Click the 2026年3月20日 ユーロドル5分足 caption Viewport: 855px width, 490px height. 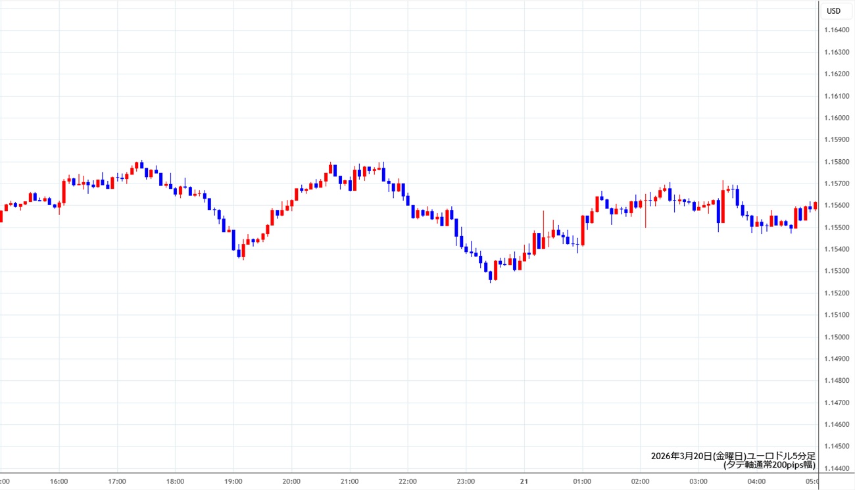click(x=733, y=456)
